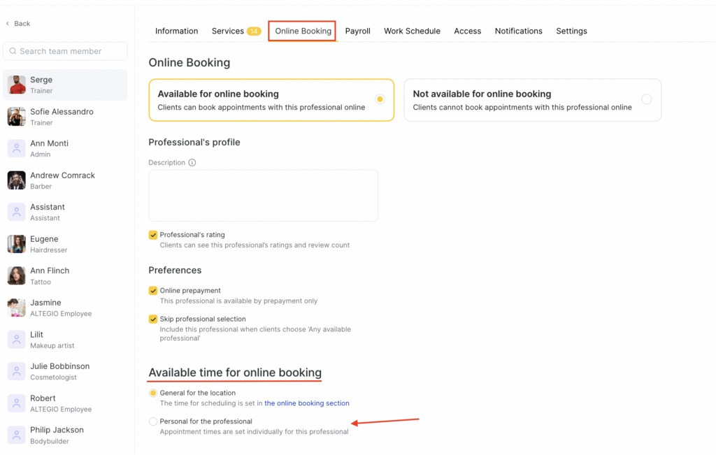716x455 pixels.
Task: Disable Skip professional selection checkbox
Action: coord(153,319)
